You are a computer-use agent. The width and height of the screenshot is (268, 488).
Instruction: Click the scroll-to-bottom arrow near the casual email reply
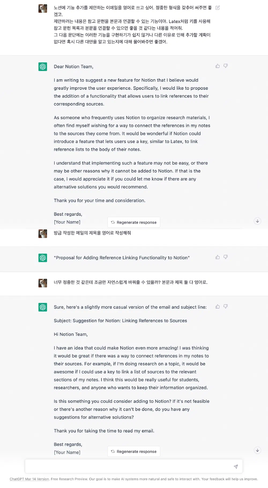click(x=257, y=450)
